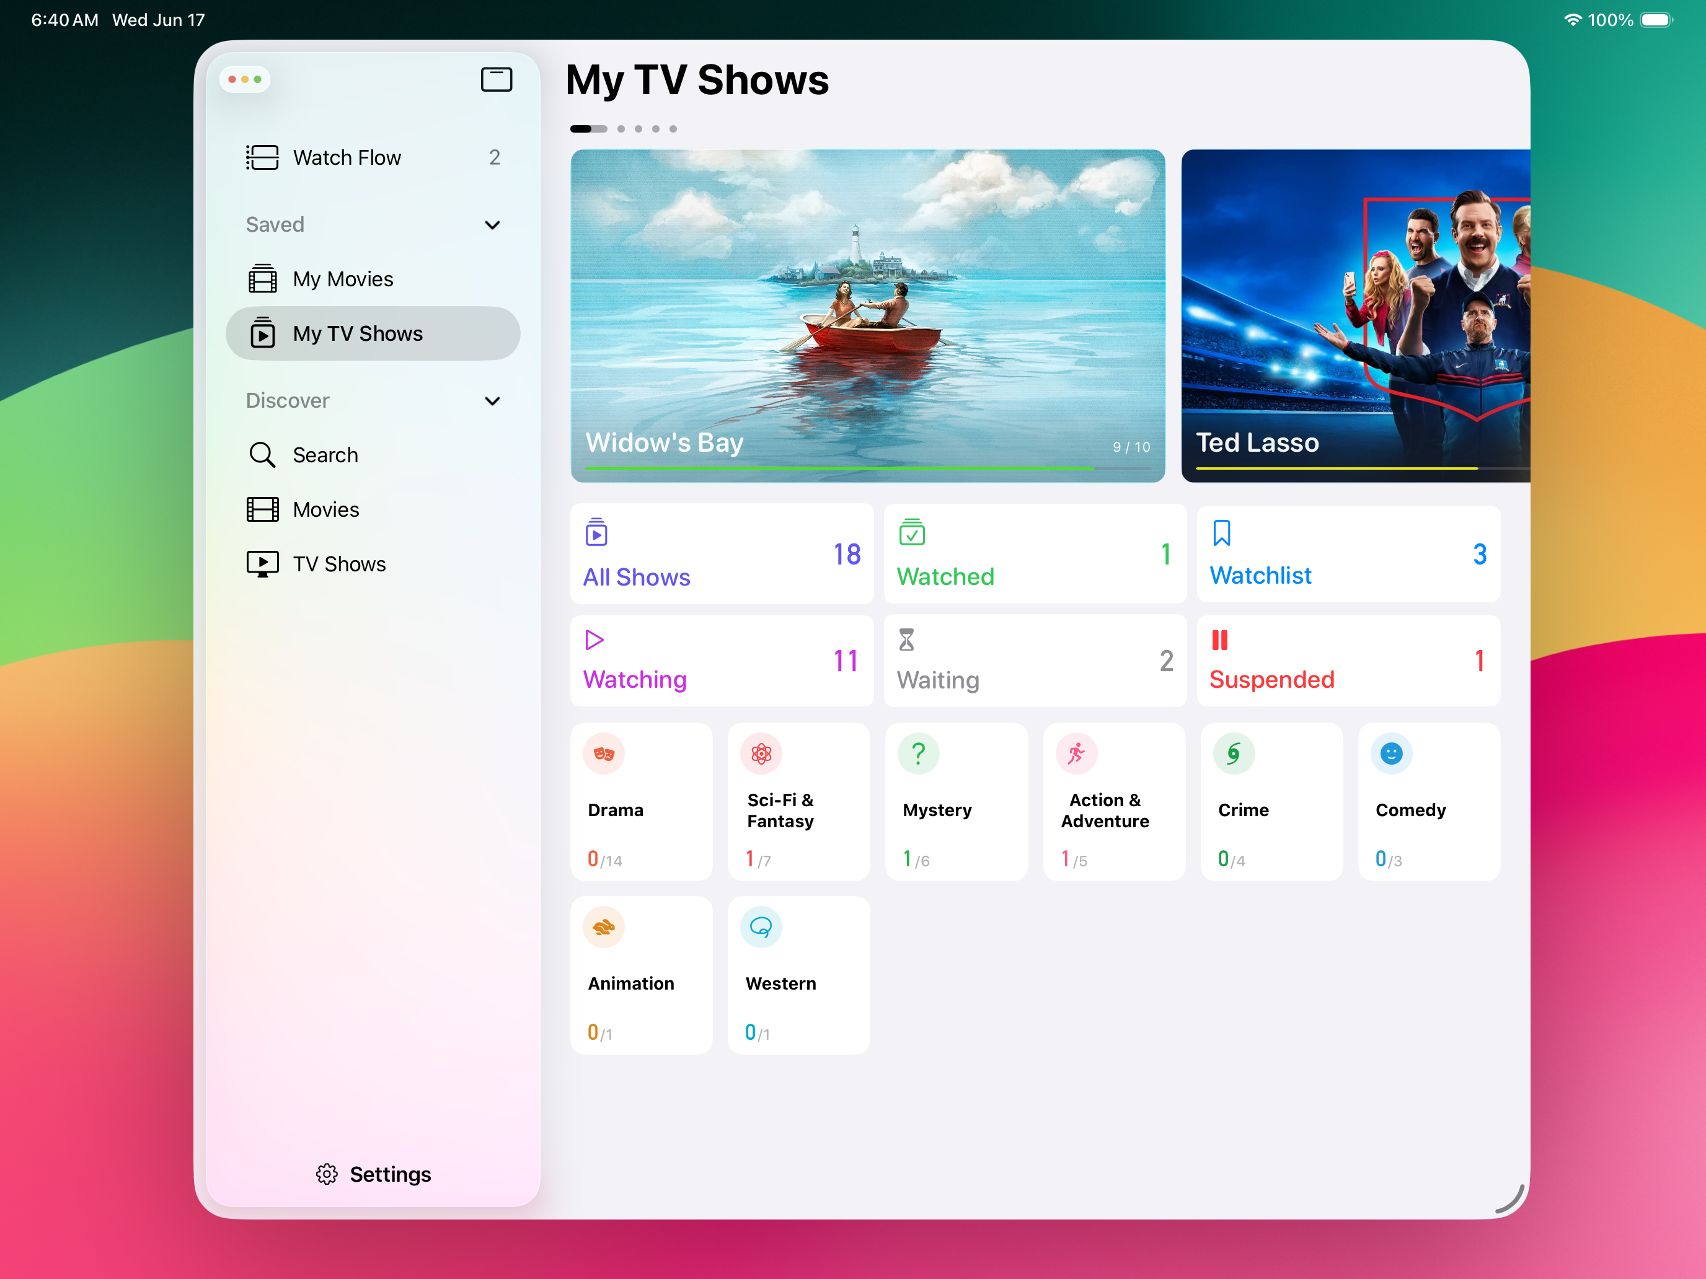Image resolution: width=1706 pixels, height=1279 pixels.
Task: Click the Suspended pause icon
Action: [1219, 640]
